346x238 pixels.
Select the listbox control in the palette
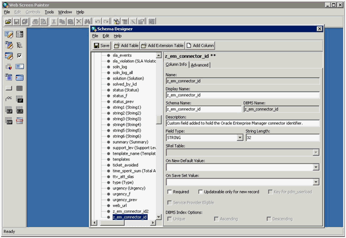click(19, 34)
